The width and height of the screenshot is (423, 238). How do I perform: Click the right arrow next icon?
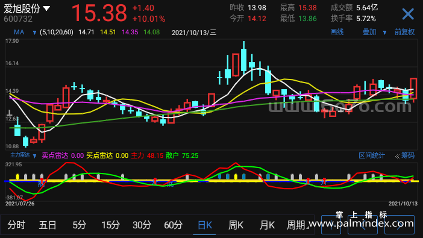pyautogui.click(x=399, y=225)
